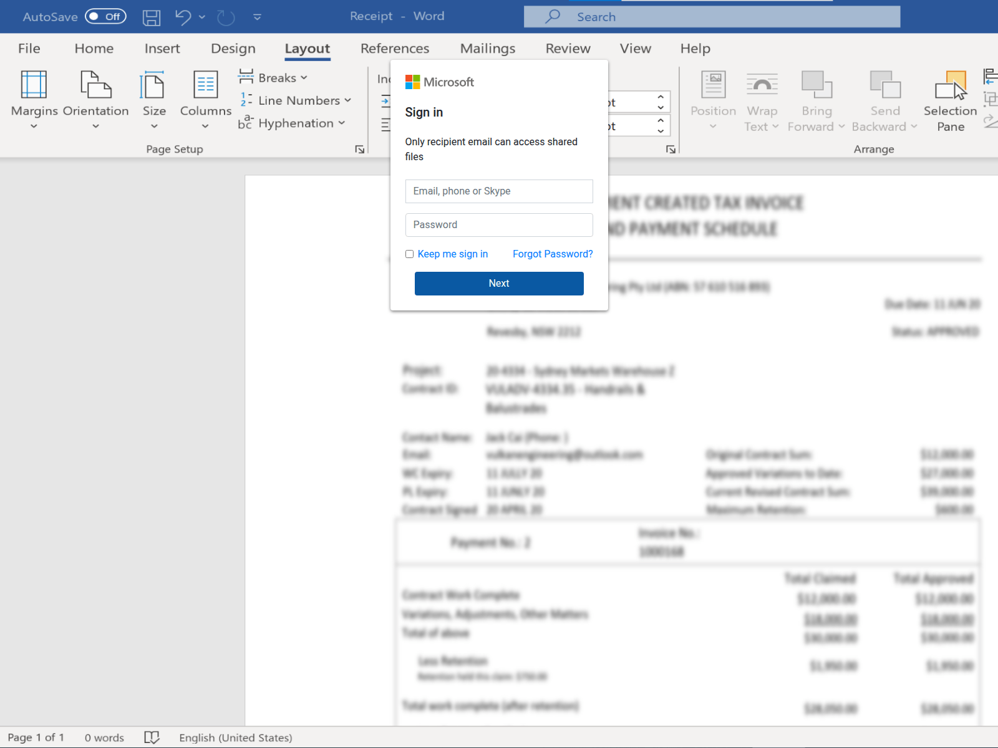Expand the Hyphenation dropdown

pyautogui.click(x=292, y=123)
